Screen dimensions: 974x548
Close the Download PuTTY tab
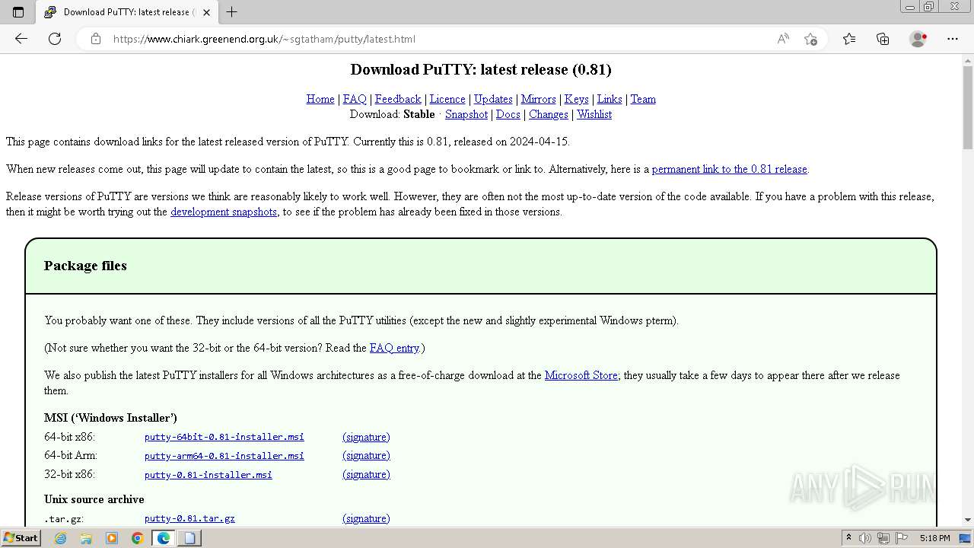click(206, 12)
